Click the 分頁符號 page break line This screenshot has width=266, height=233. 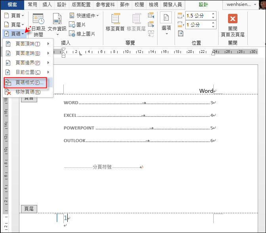pos(103,167)
